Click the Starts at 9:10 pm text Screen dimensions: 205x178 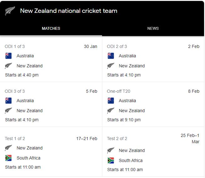[124, 120]
